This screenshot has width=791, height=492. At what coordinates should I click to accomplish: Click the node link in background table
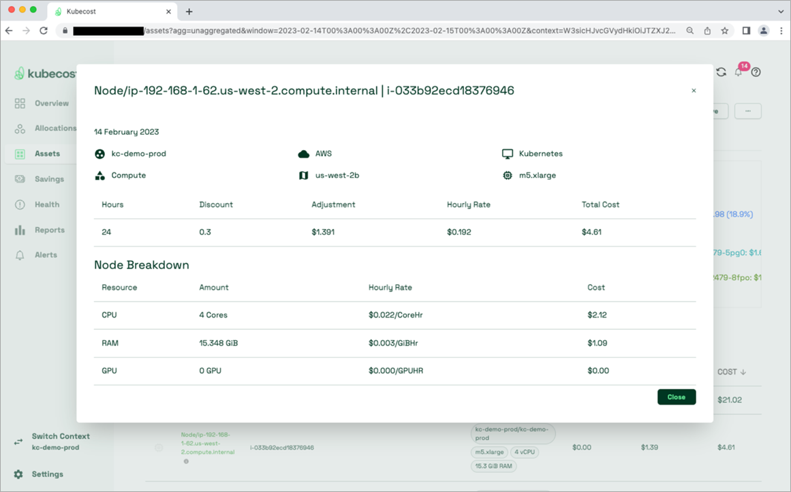coord(207,443)
